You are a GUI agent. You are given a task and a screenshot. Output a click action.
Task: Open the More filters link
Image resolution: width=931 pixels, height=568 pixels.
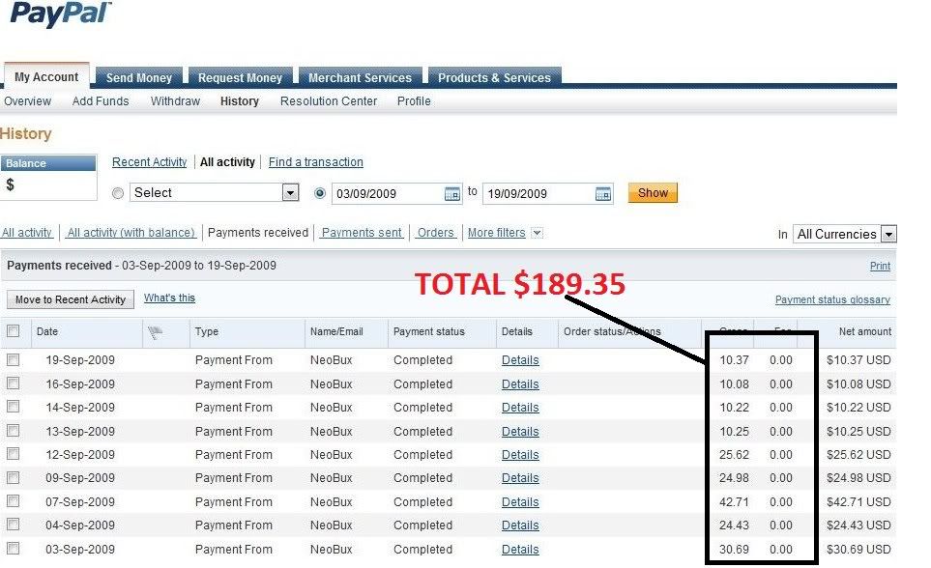point(496,233)
